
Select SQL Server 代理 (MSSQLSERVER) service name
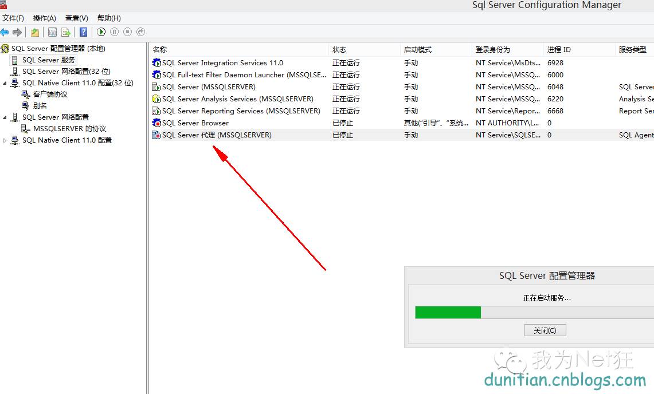217,135
